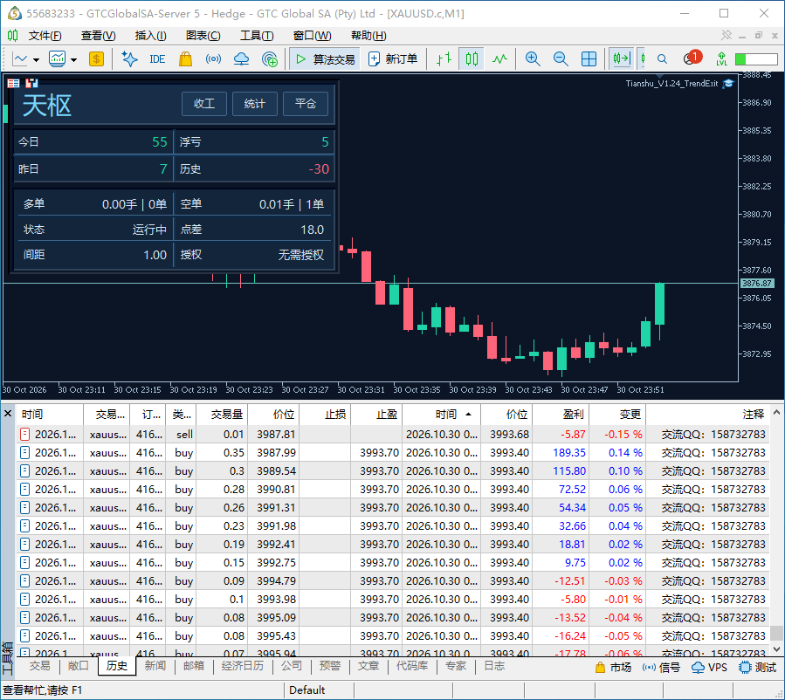Screen dimensions: 785x700
Task: Open 市场 in the bottom status bar
Action: 613,668
